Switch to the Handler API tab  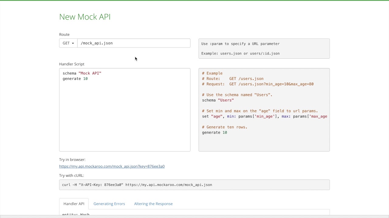tap(74, 204)
